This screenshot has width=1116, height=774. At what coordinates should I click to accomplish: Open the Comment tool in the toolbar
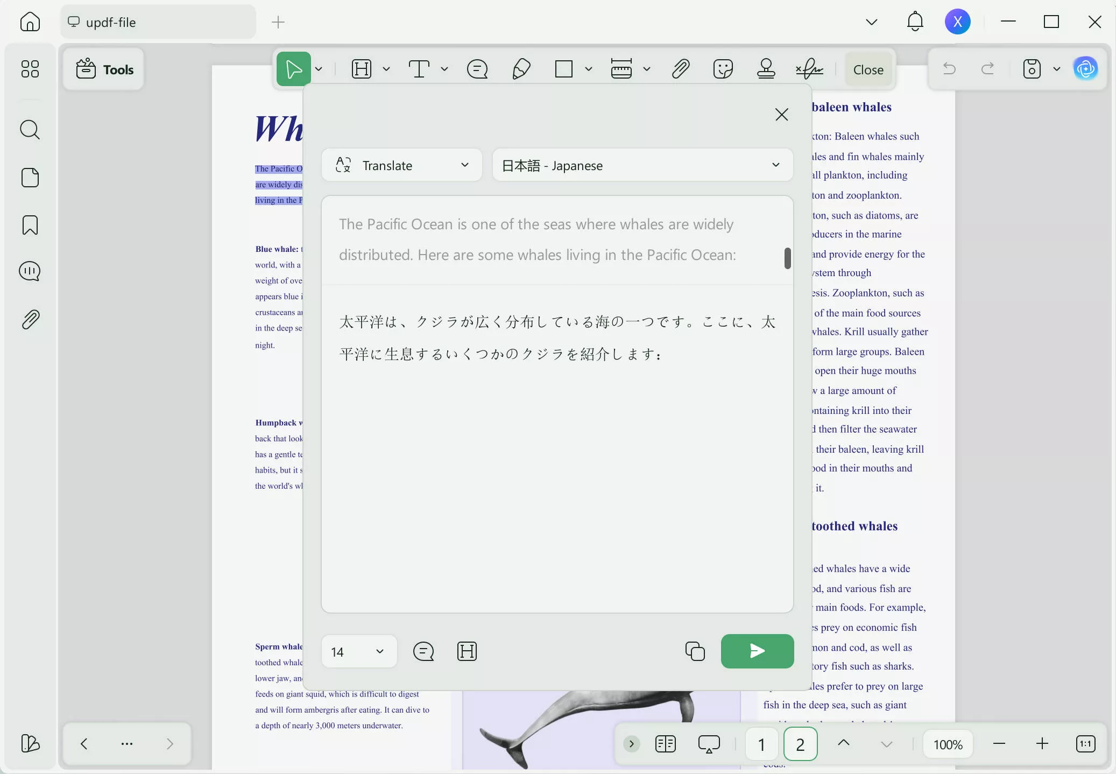click(x=477, y=69)
